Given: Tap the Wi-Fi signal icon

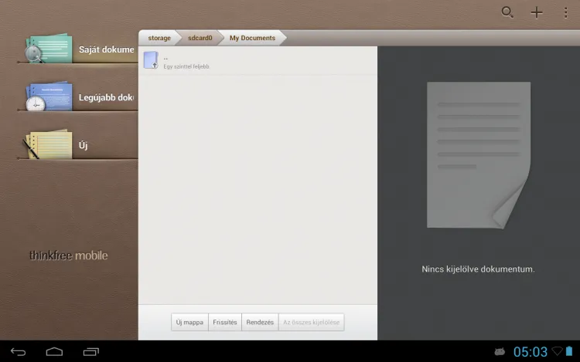Looking at the screenshot, I should point(557,351).
